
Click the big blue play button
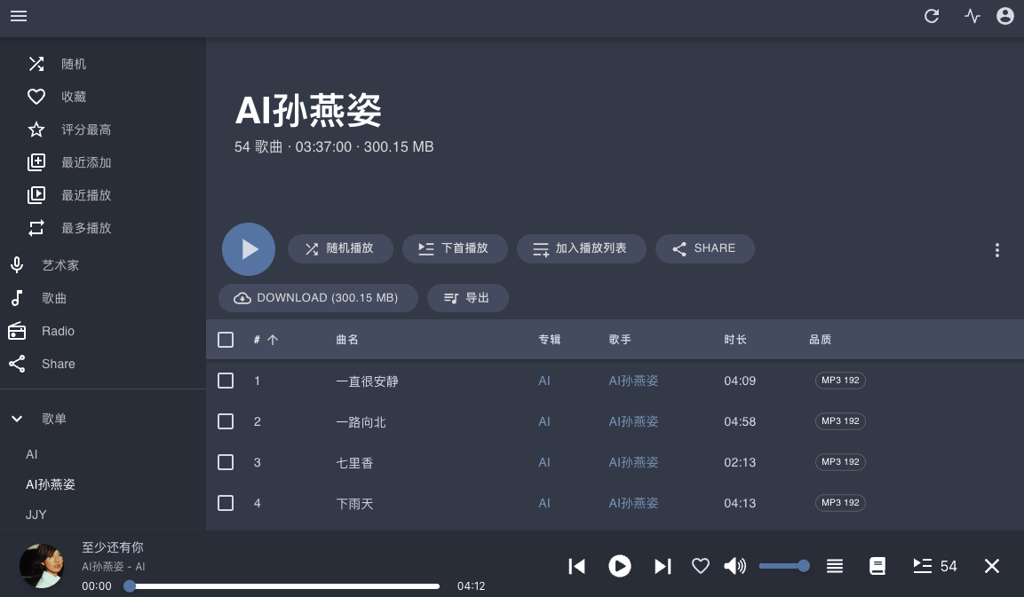(x=249, y=249)
